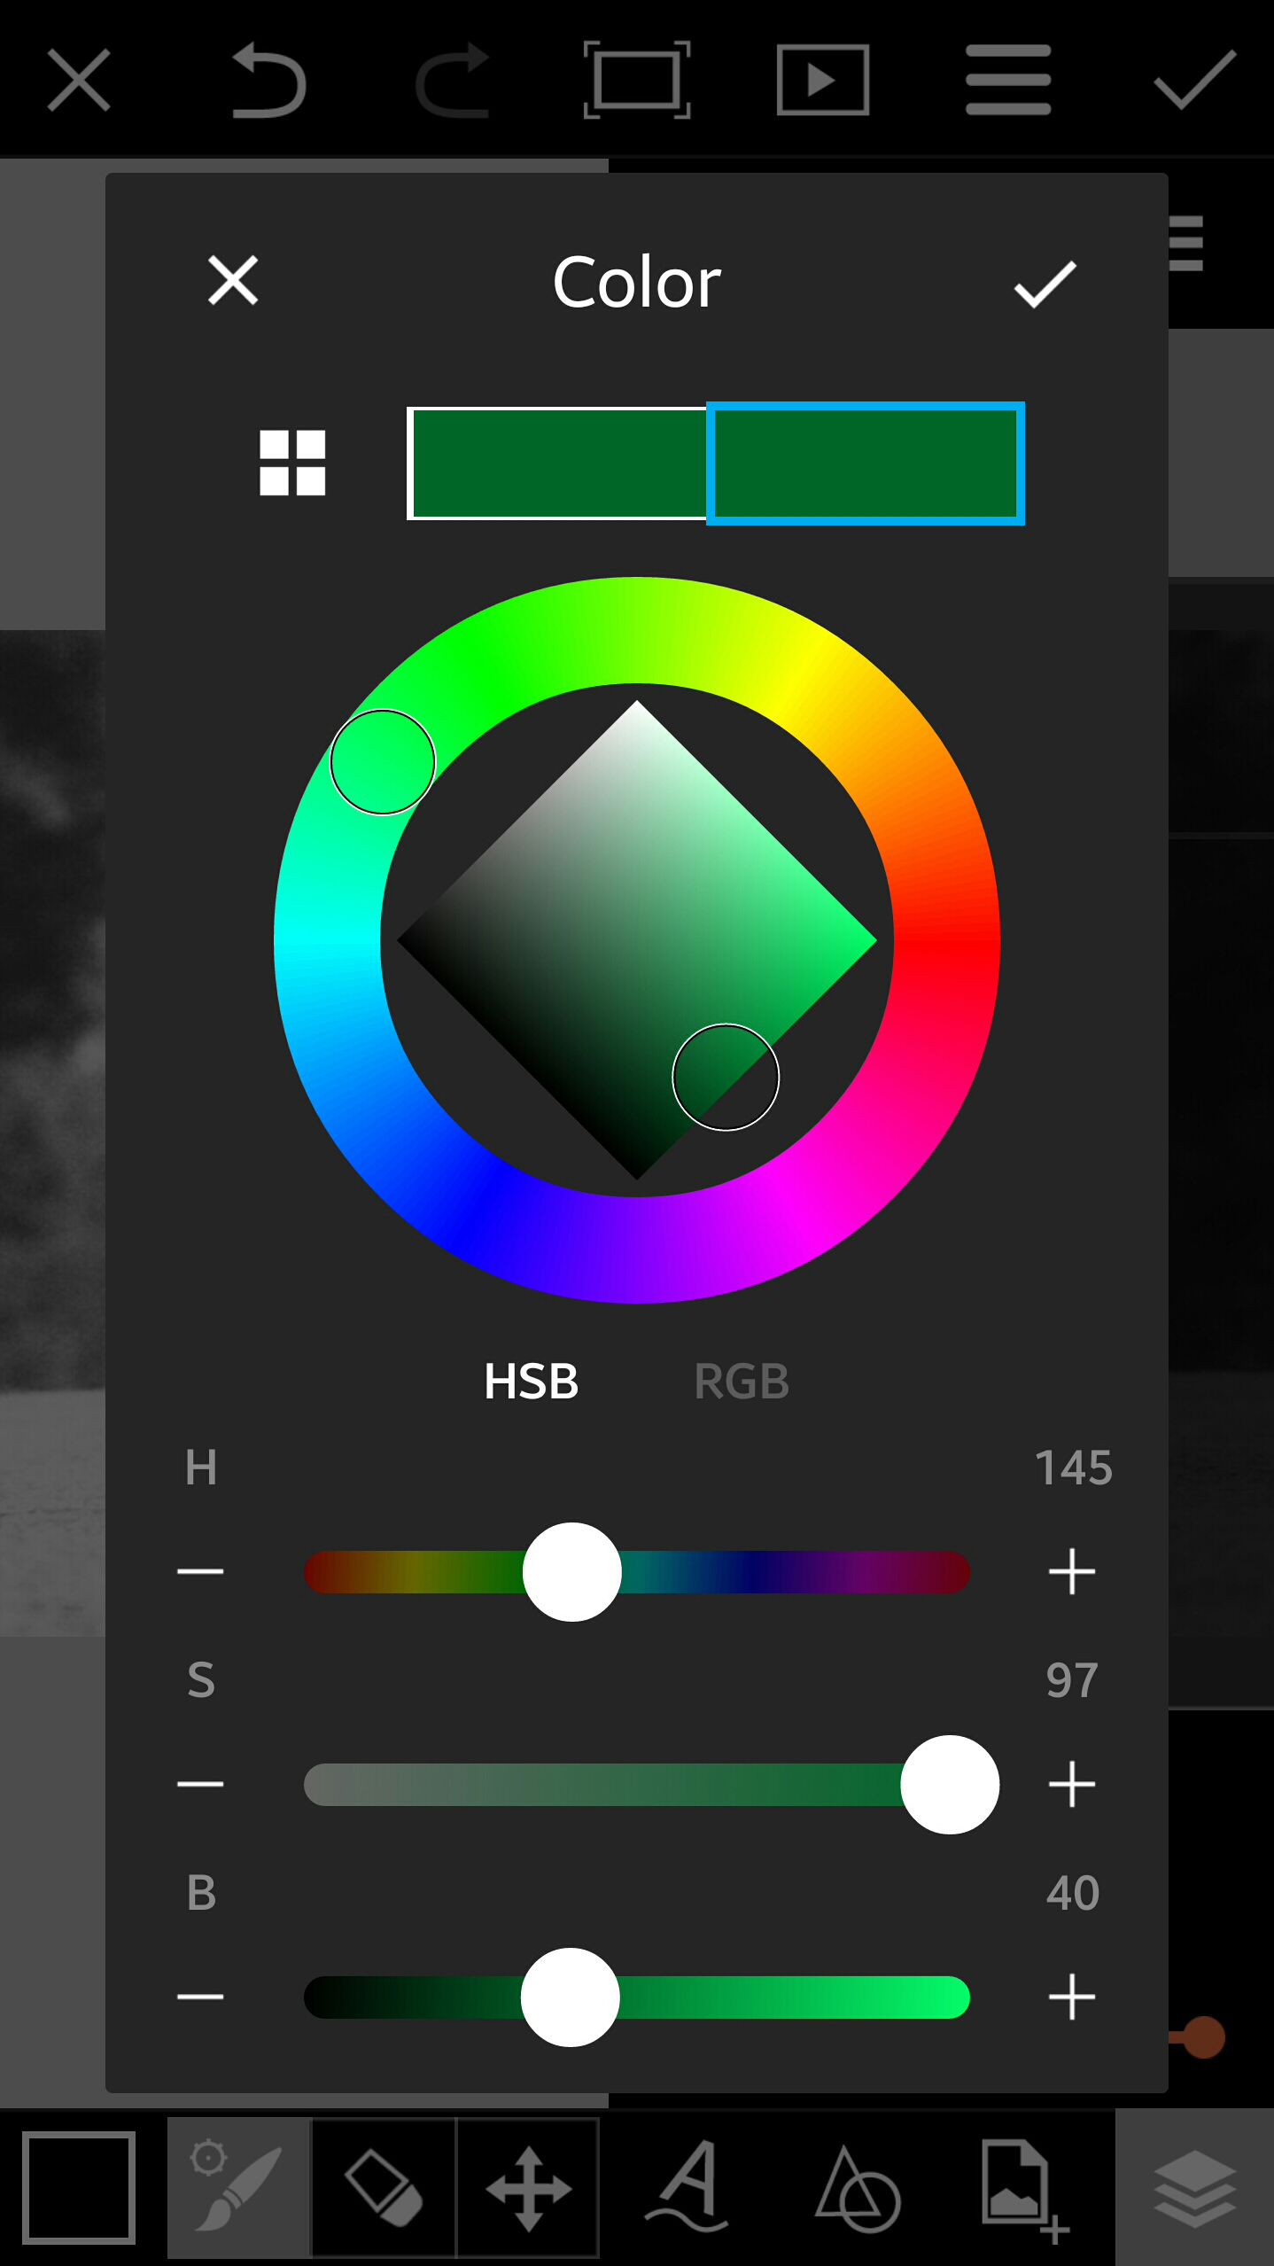This screenshot has height=2266, width=1274.
Task: Select the blue-outlined current color swatch
Action: 866,463
